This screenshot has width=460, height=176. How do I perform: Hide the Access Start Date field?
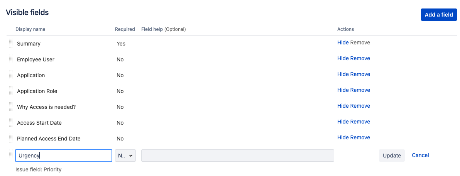tap(343, 122)
